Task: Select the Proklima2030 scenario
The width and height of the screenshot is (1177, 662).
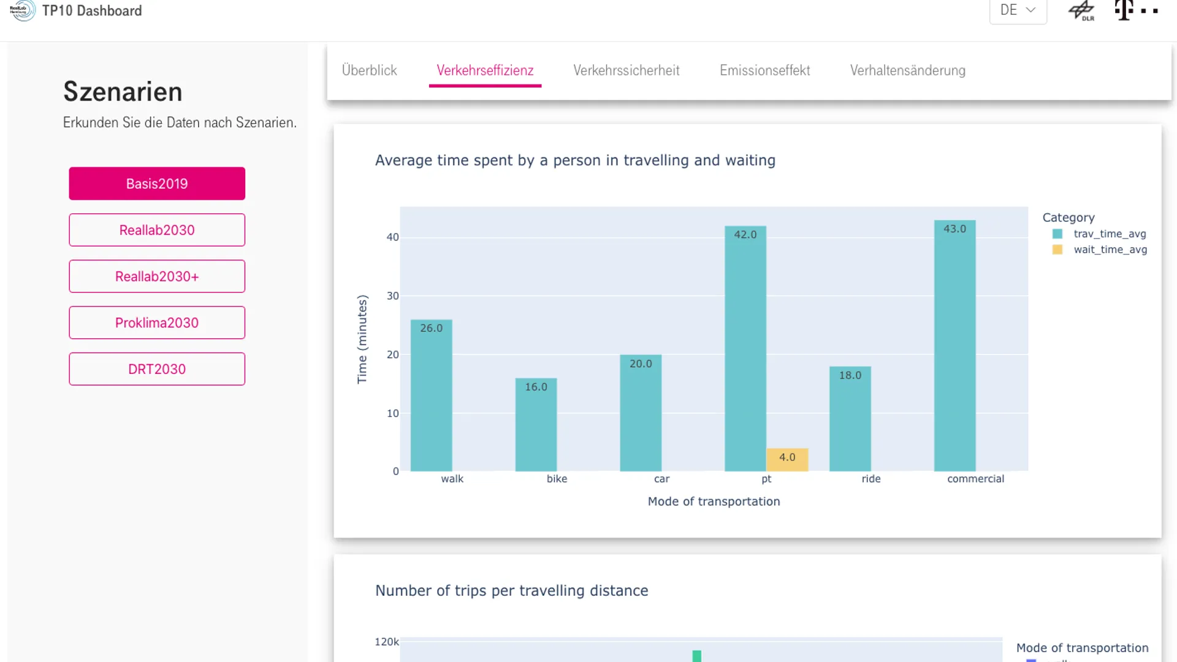Action: 157,322
